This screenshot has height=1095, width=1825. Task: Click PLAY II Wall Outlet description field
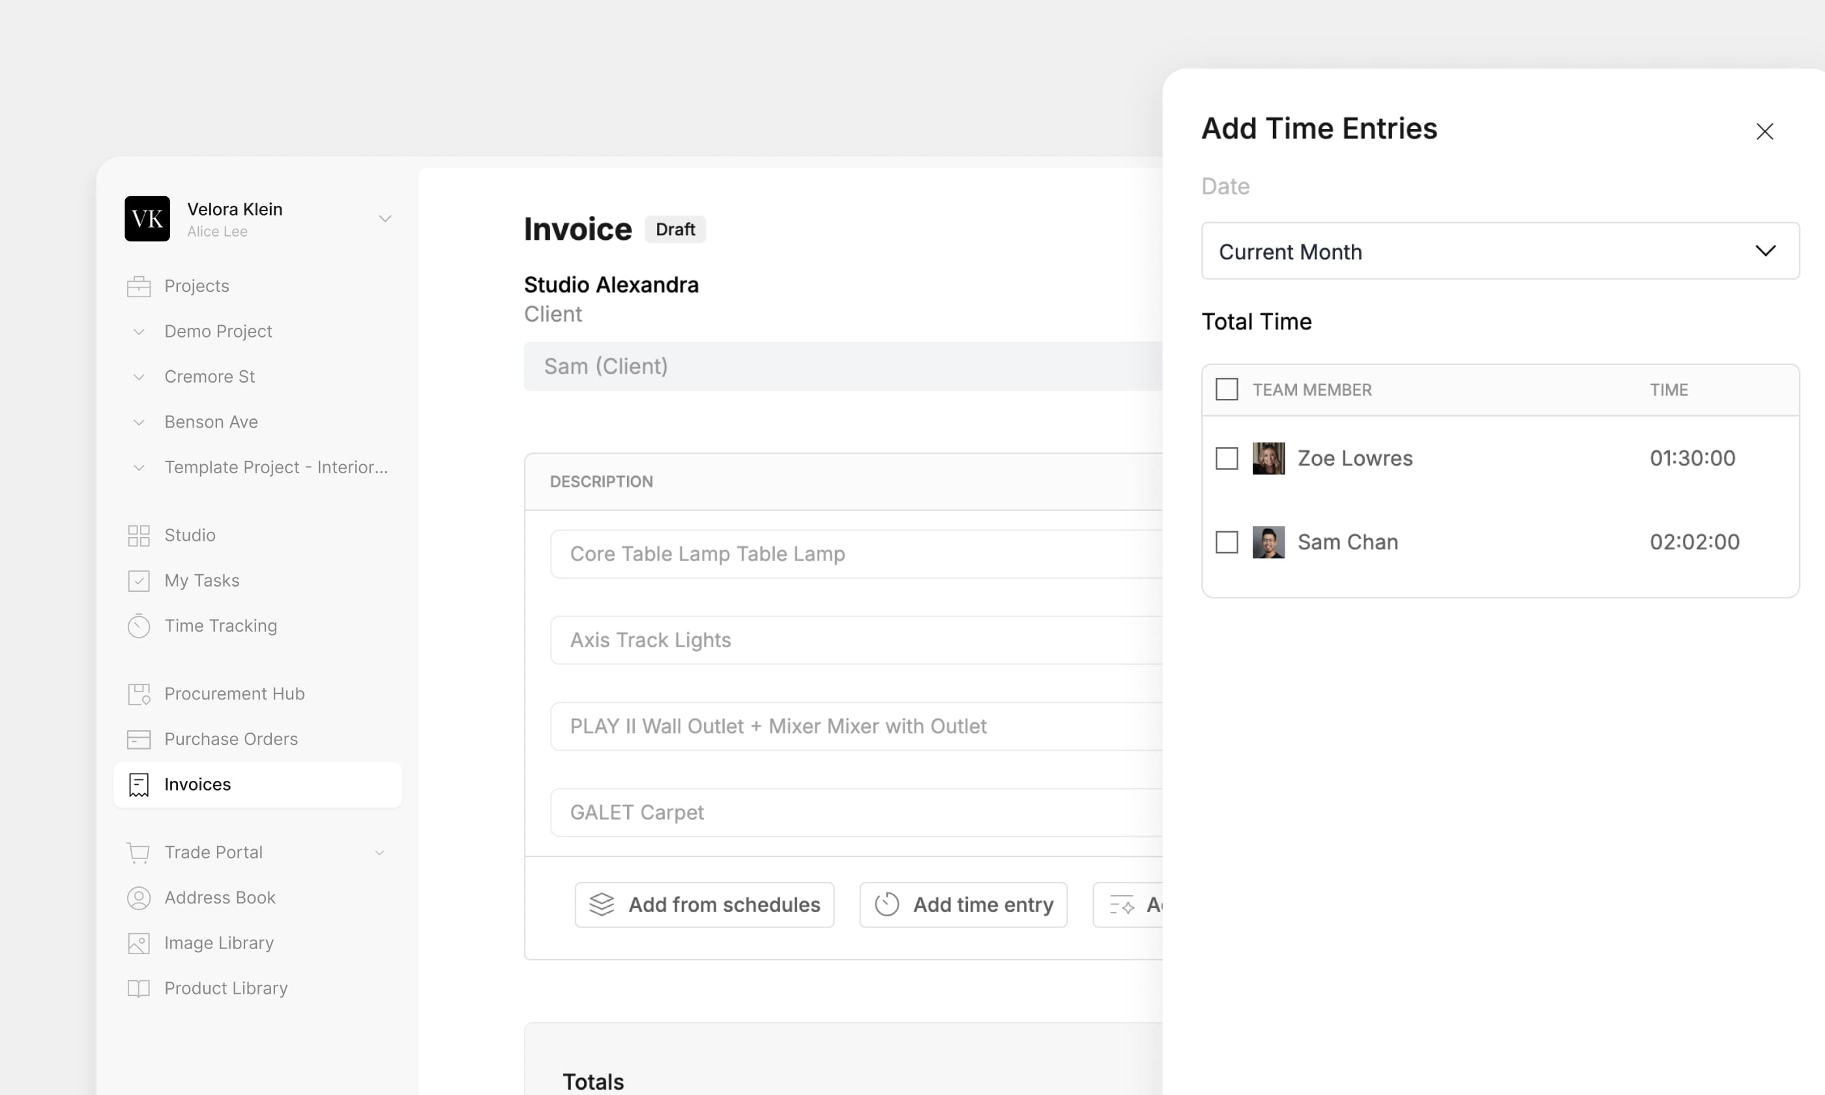pyautogui.click(x=856, y=727)
